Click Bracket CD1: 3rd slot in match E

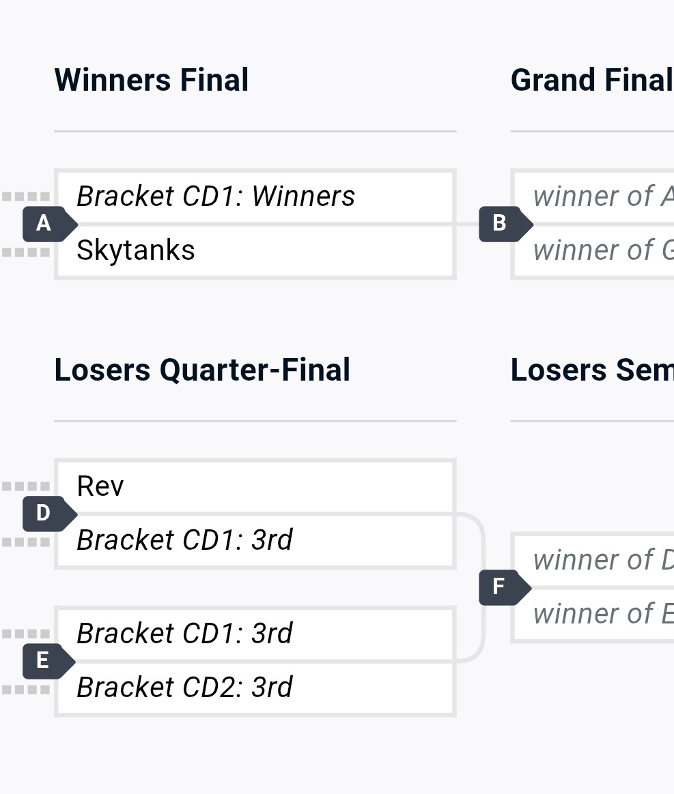click(x=255, y=634)
